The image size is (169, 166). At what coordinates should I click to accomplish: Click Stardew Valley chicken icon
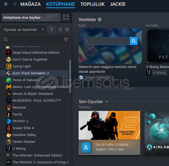tap(9, 135)
